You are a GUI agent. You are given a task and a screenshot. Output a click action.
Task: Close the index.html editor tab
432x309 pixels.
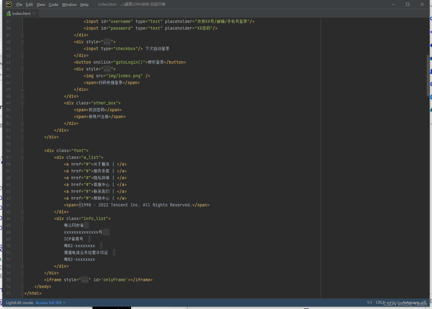(34, 13)
